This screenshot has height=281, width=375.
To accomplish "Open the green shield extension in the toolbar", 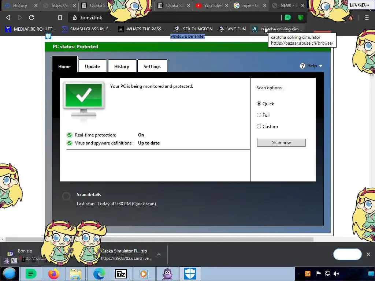I will coord(301,17).
